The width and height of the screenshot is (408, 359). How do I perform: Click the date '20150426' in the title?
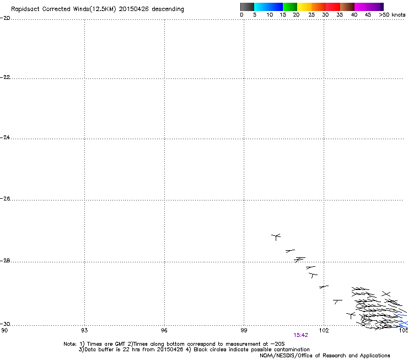[x=134, y=9]
